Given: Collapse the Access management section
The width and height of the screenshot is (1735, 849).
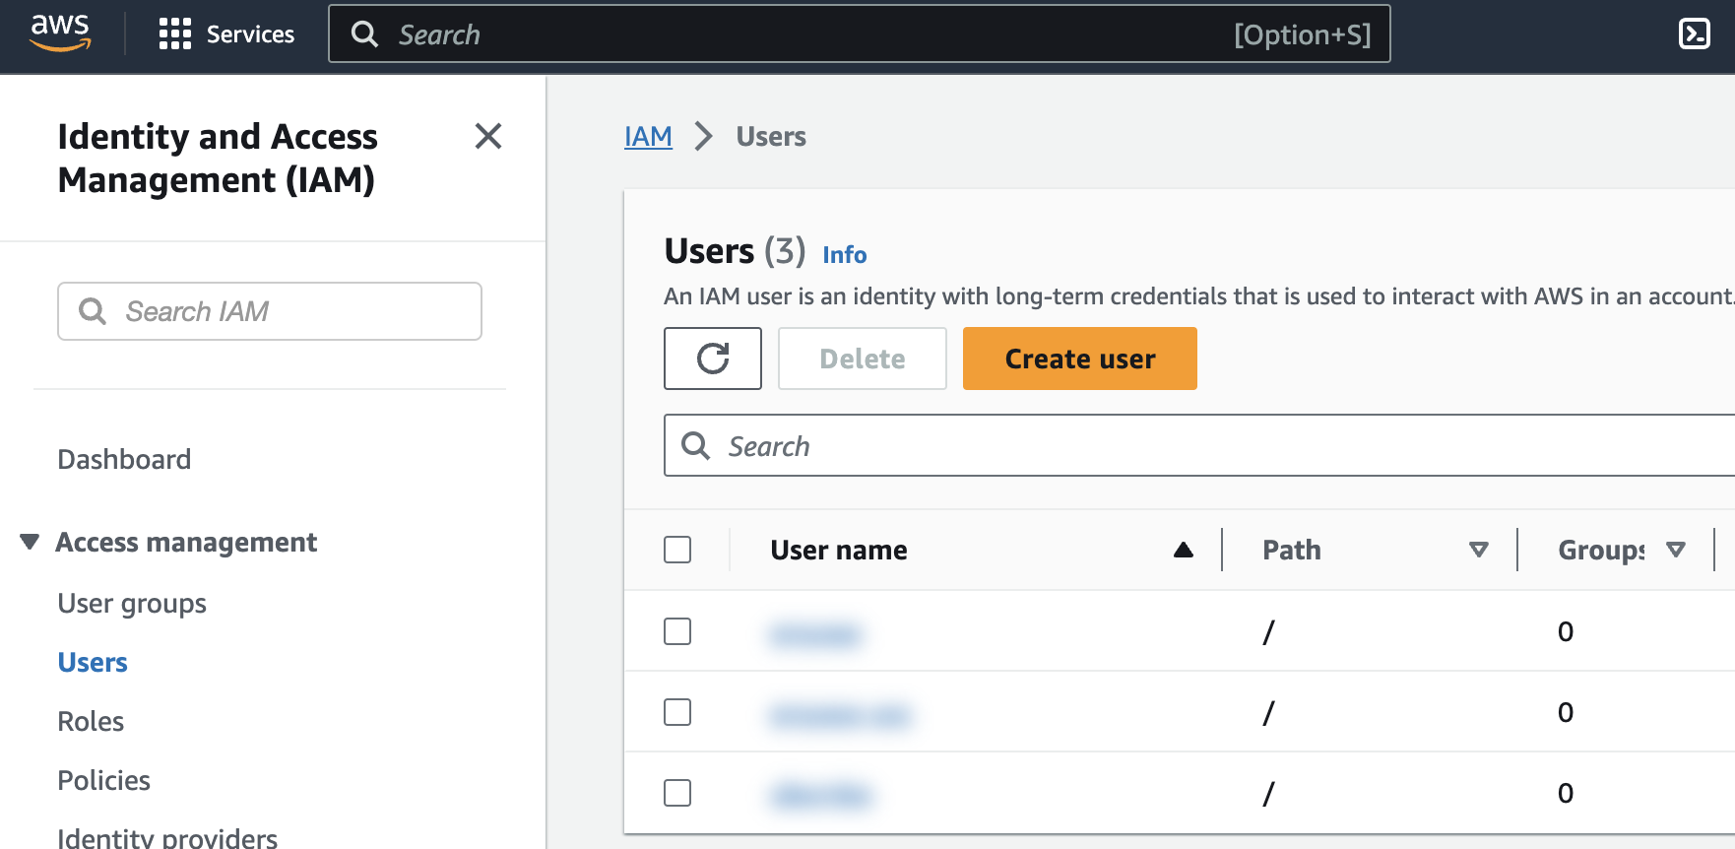Looking at the screenshot, I should 30,542.
